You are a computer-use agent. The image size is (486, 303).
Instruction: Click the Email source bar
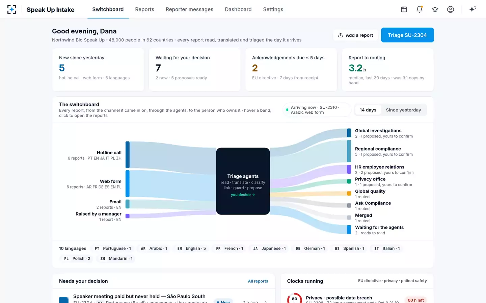(128, 204)
